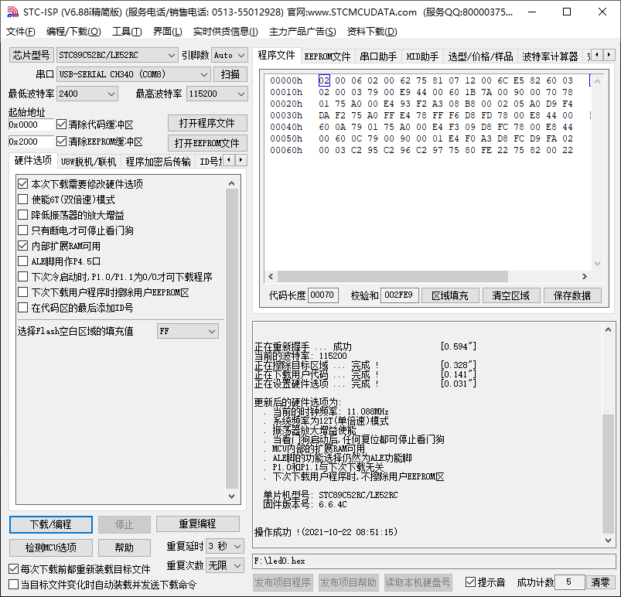This screenshot has width=621, height=597.
Task: Click 打开EEPROM文件 button
Action: (x=207, y=143)
